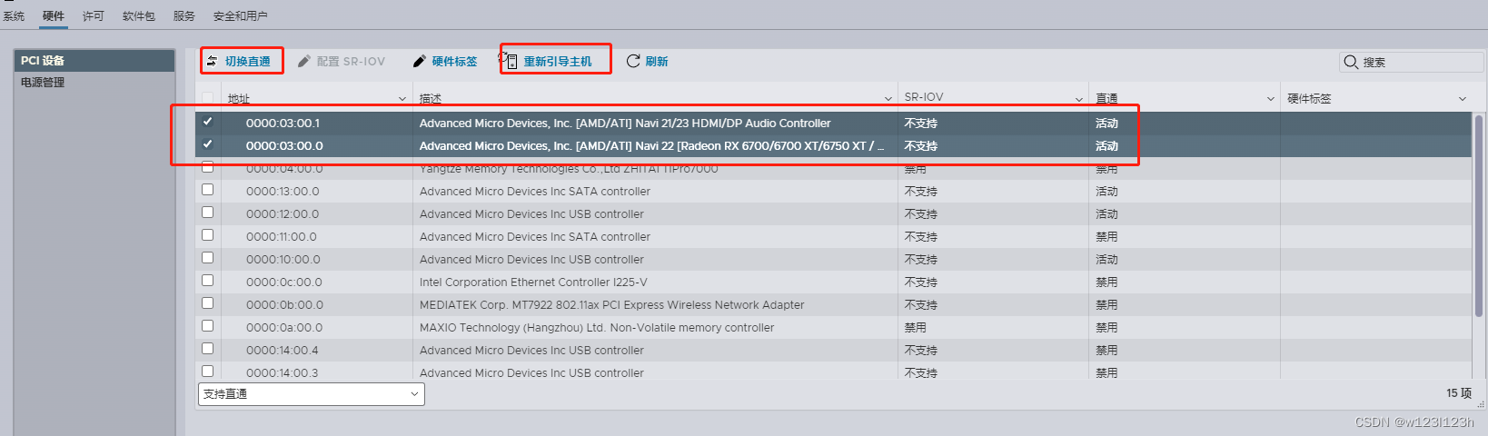This screenshot has height=436, width=1488.
Task: Open the SR-IOV column header chevron
Action: click(1079, 98)
